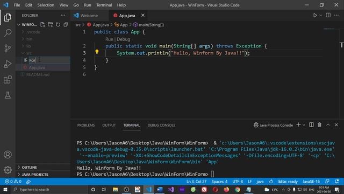
Task: Click the new file name input field
Action: [x=49, y=60]
